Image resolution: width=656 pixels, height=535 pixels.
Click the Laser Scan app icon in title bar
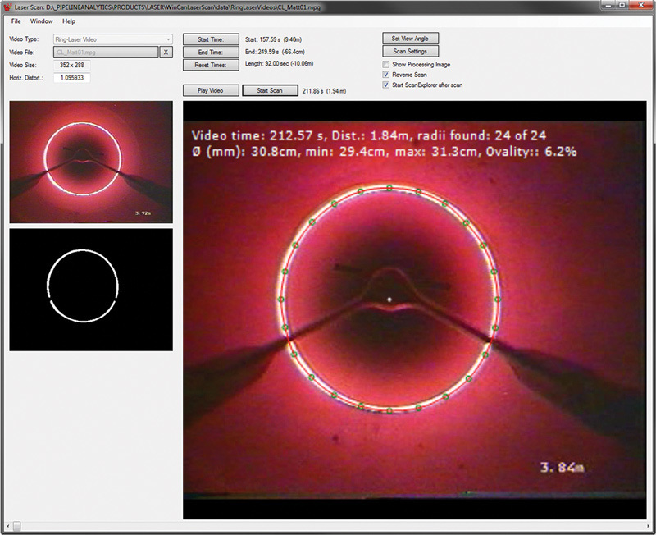[7, 7]
